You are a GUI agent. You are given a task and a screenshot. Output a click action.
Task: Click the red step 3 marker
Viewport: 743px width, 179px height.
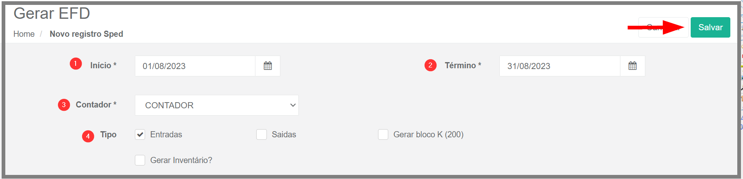coord(64,105)
